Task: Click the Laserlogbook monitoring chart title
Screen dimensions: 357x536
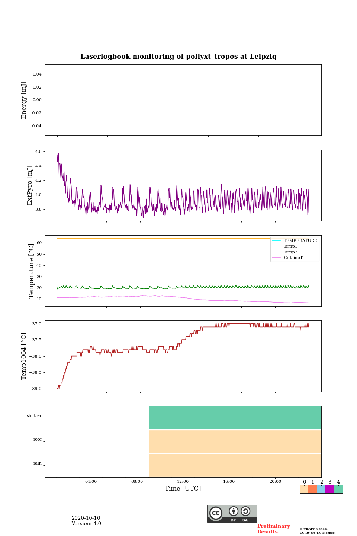Action: pos(178,57)
